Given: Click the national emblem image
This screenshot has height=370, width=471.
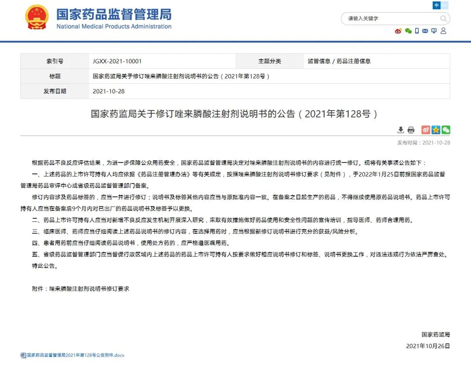Looking at the screenshot, I should point(37,17).
